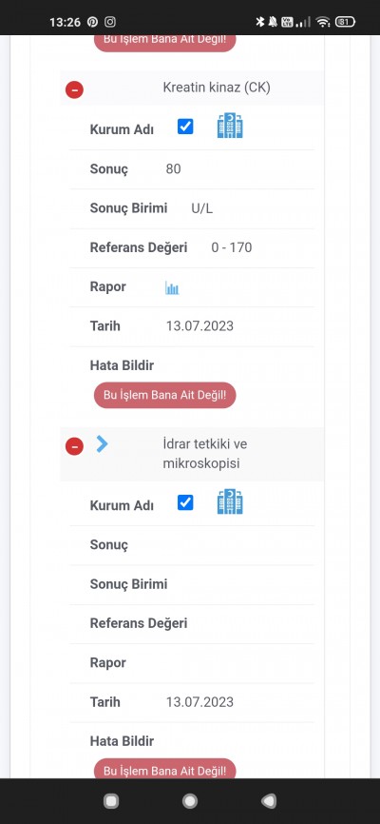Tap Android back triangle button
The image size is (380, 824).
click(268, 801)
